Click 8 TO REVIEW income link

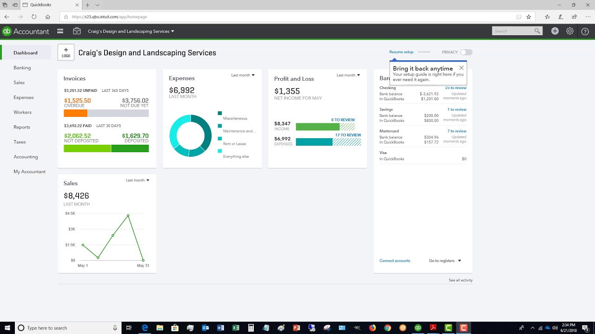click(343, 120)
